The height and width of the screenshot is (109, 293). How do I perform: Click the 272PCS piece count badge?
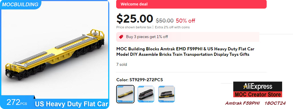[x=17, y=102]
